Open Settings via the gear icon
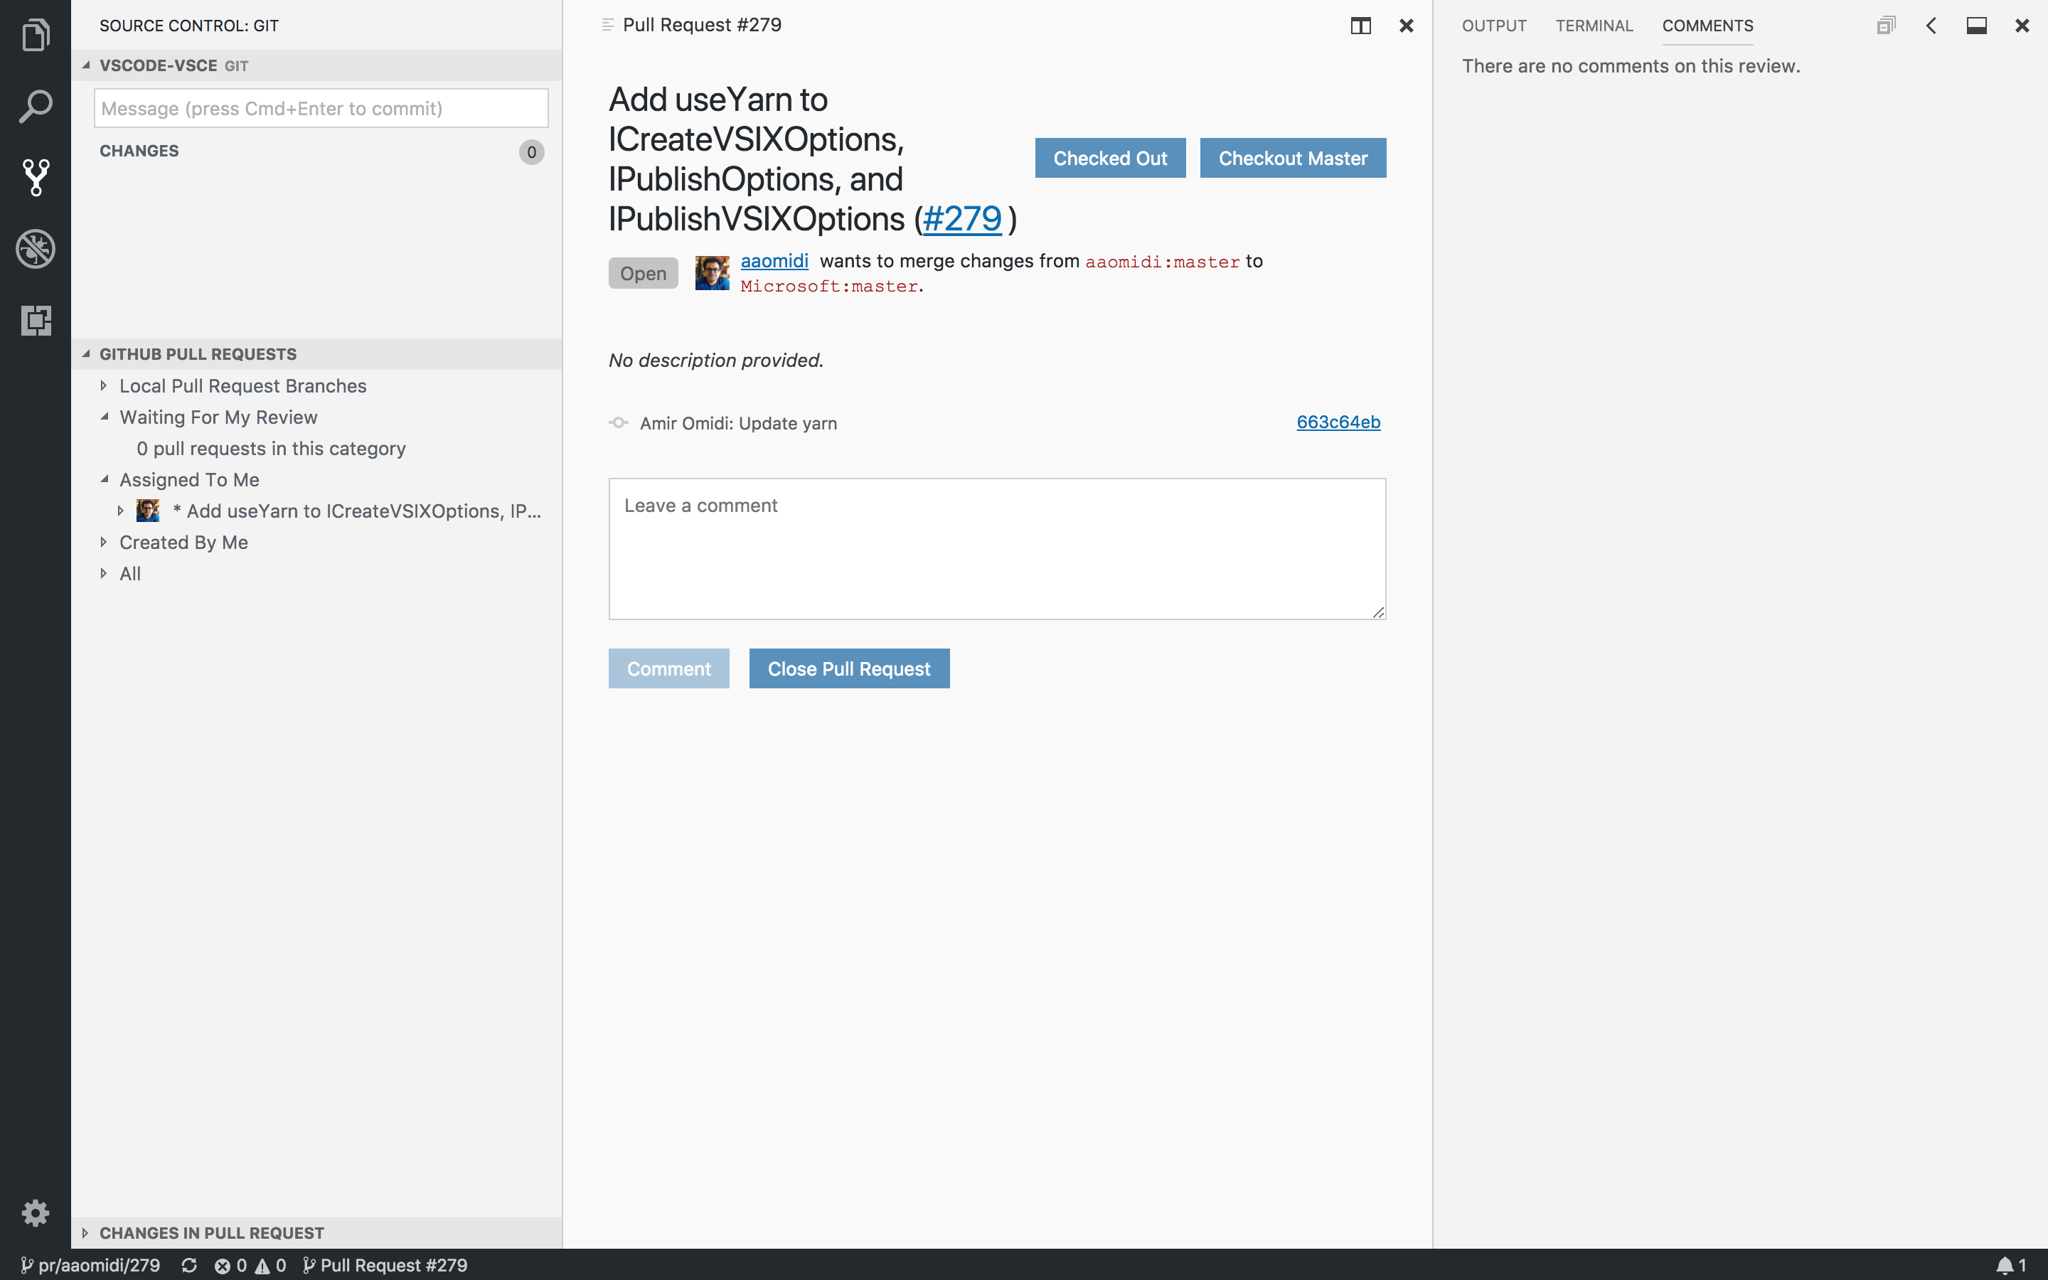This screenshot has width=2048, height=1280. tap(36, 1212)
